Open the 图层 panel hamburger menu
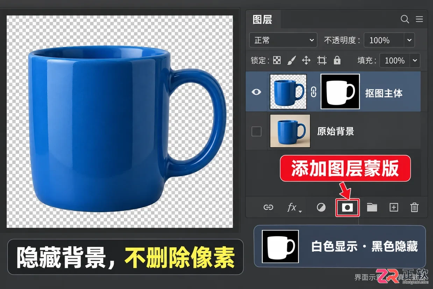 point(419,19)
